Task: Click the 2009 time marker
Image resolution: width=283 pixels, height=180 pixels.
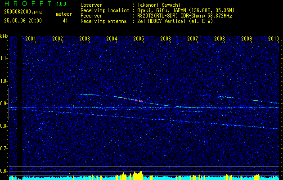Action: [x=247, y=38]
